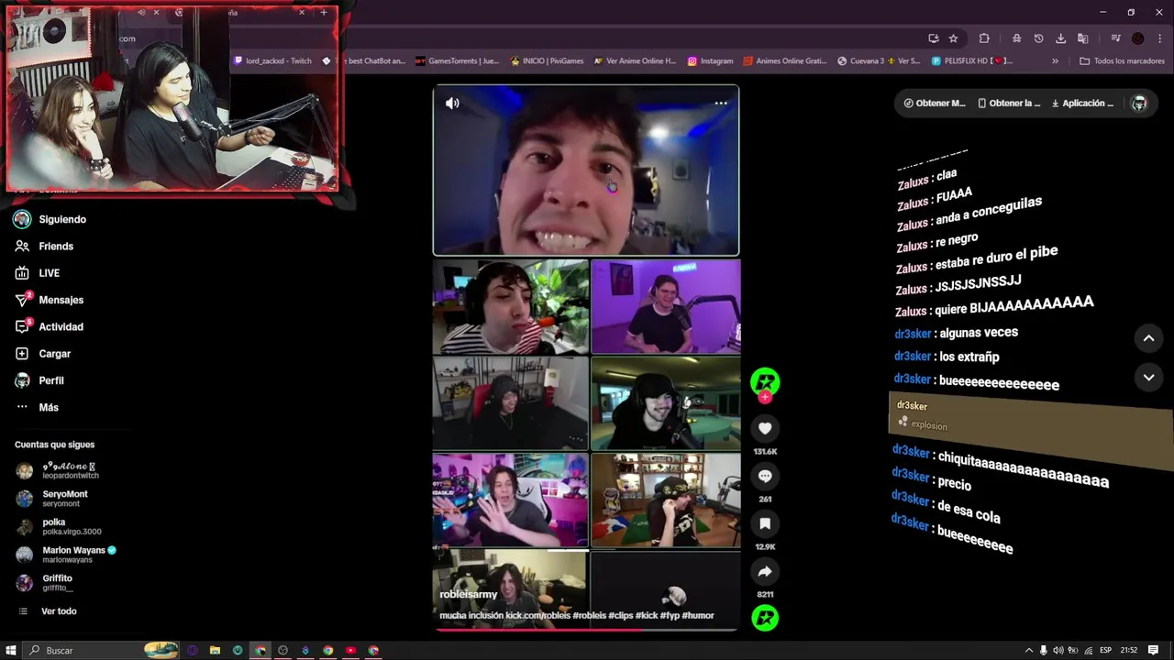Open the Griffito followed account
1174x660 pixels.
pos(45,583)
